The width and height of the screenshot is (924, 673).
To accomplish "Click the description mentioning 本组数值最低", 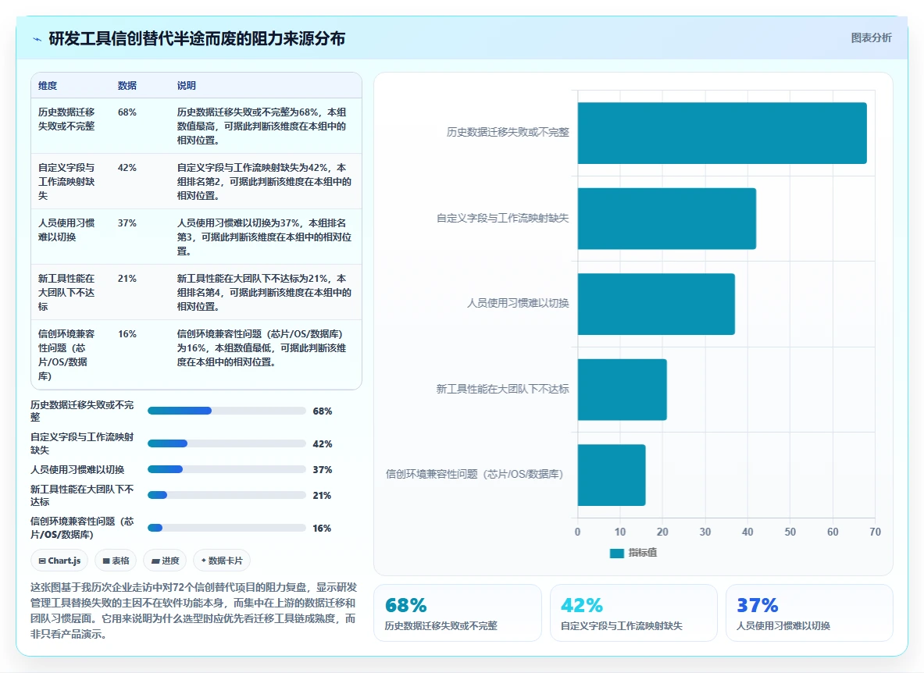I will coord(262,347).
